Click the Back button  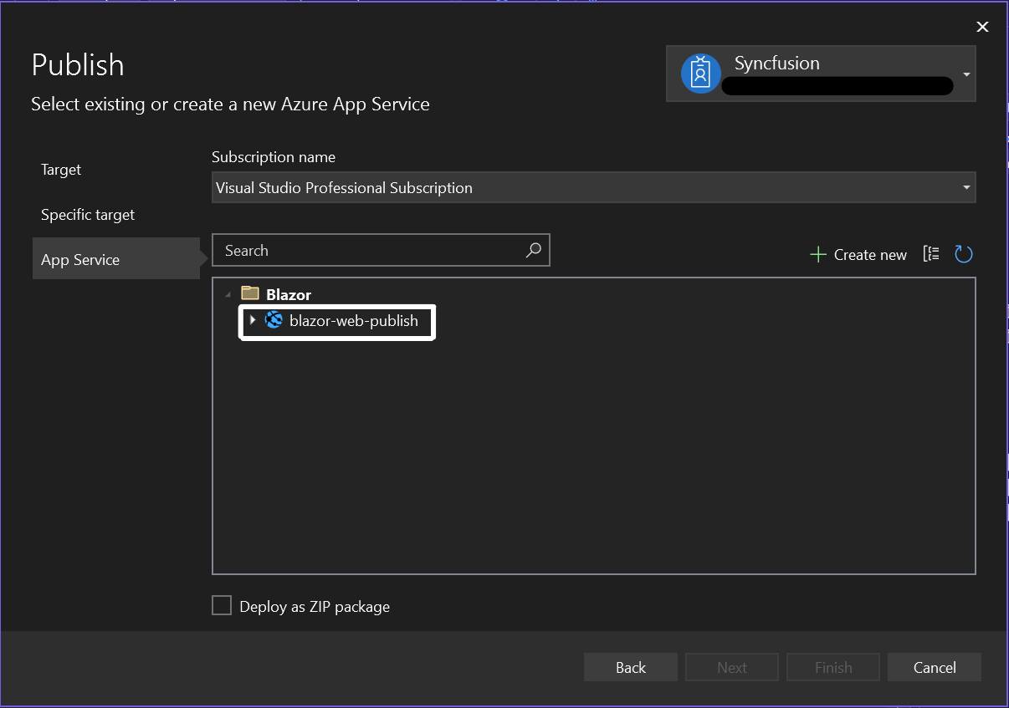pyautogui.click(x=630, y=667)
